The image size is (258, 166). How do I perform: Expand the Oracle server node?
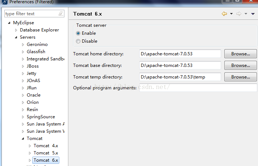(23, 95)
